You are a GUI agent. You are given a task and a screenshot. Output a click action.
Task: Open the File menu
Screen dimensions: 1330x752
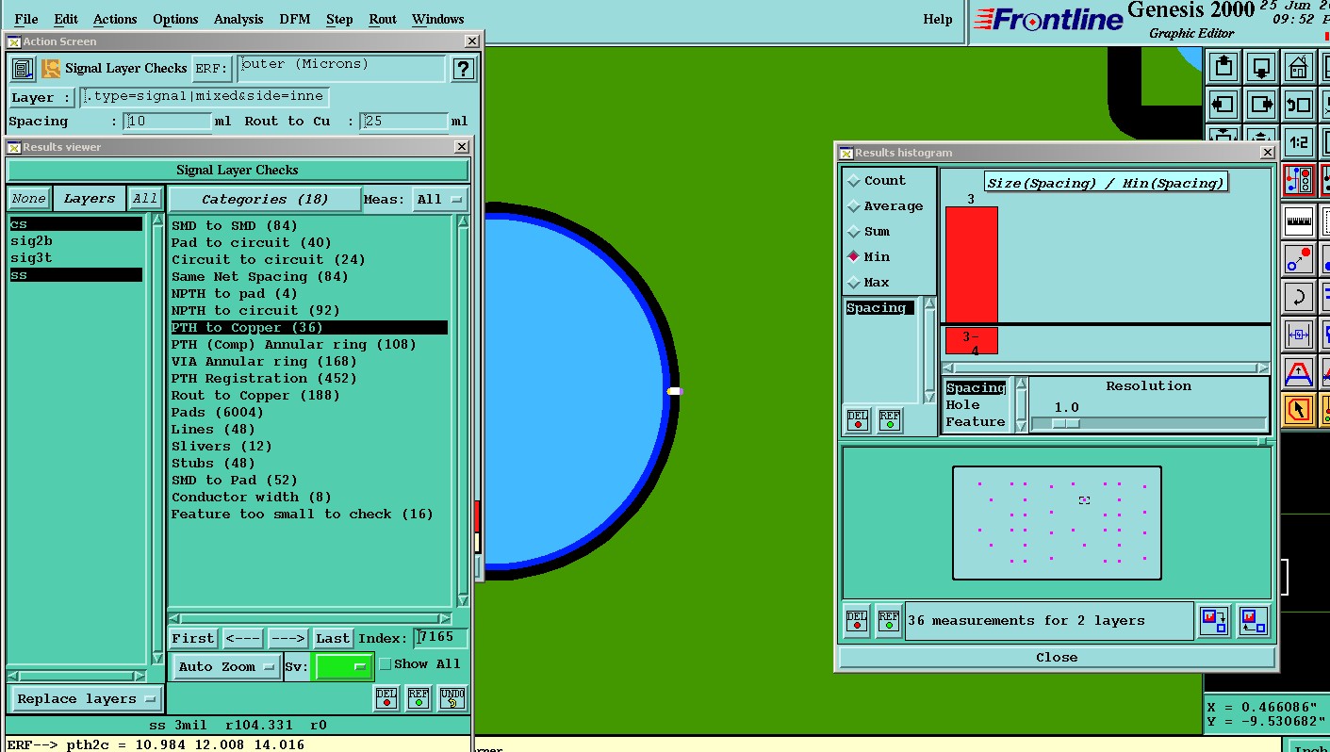26,19
